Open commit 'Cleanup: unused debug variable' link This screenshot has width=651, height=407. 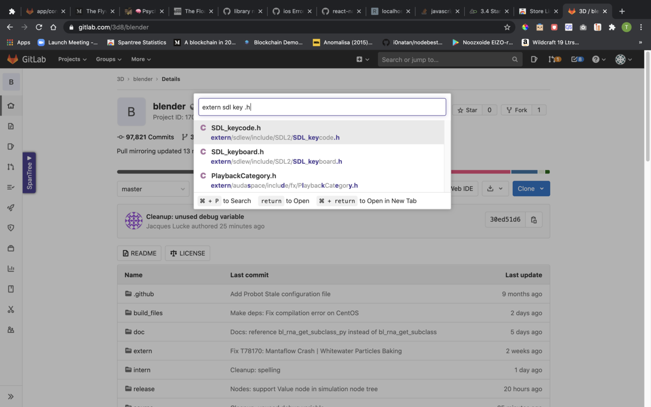(x=195, y=216)
